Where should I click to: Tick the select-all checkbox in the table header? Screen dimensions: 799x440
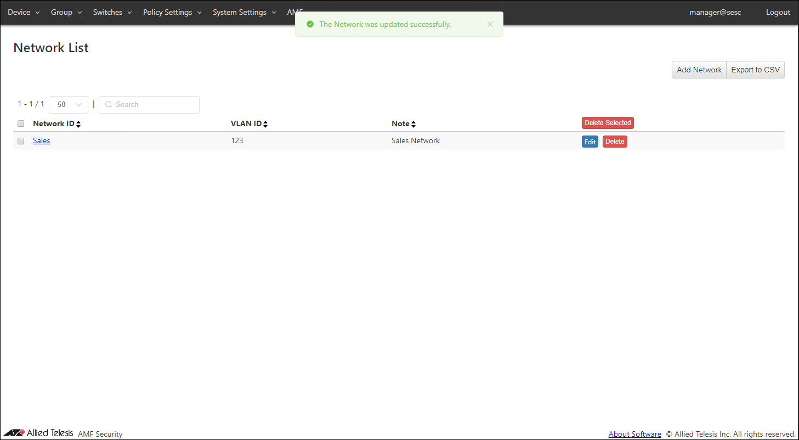(x=21, y=123)
